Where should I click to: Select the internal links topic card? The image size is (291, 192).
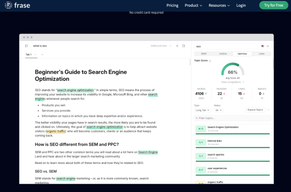(233, 144)
